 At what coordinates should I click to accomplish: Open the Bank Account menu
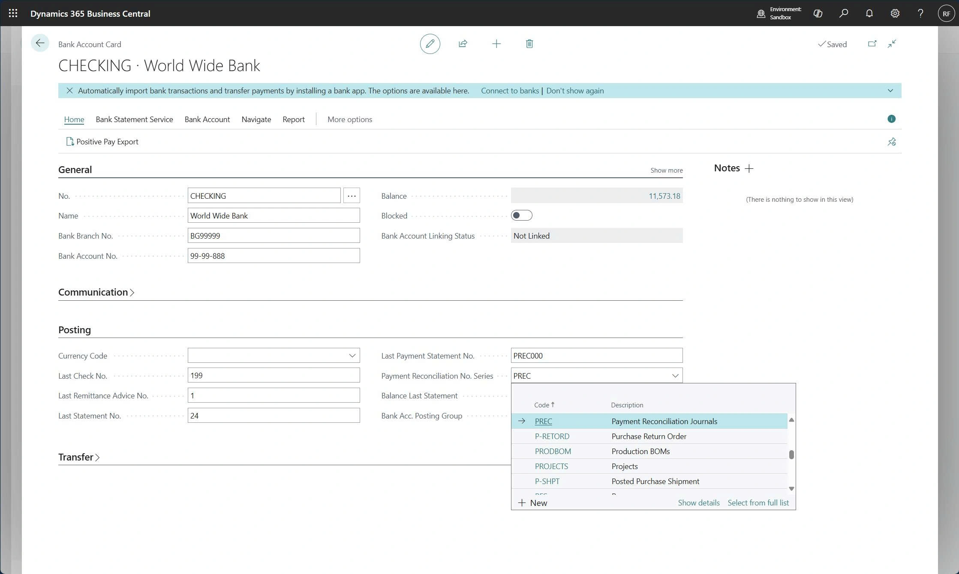(x=207, y=120)
